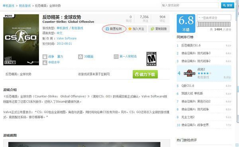This screenshot has height=147, width=239.
Task: Click the 7,356 关注 followers count
Action: tap(144, 19)
